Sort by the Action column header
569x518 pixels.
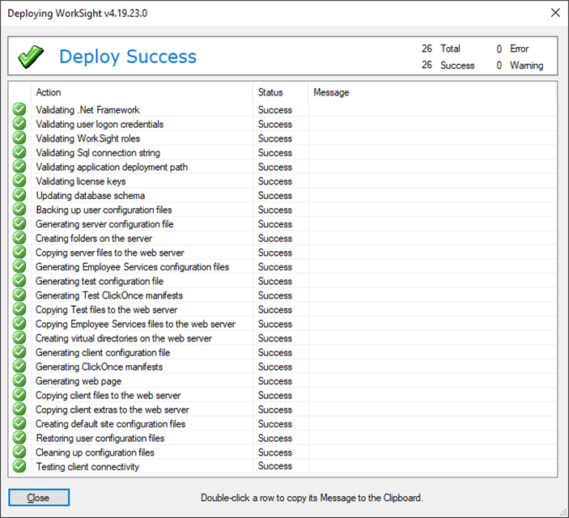(x=142, y=92)
